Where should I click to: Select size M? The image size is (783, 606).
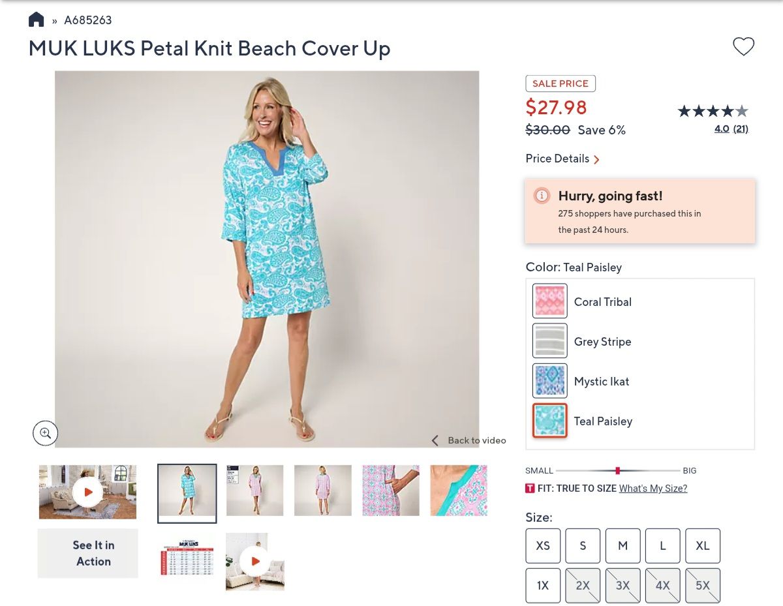click(622, 546)
